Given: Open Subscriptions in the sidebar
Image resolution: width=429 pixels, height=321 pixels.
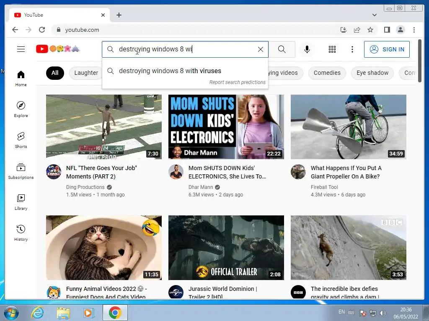Looking at the screenshot, I should click(x=21, y=171).
